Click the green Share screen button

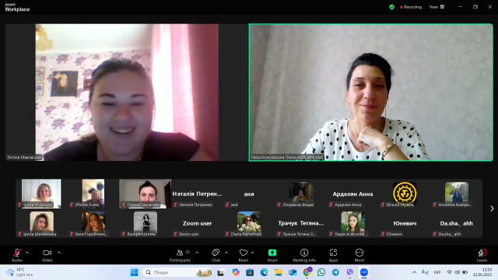272,255
